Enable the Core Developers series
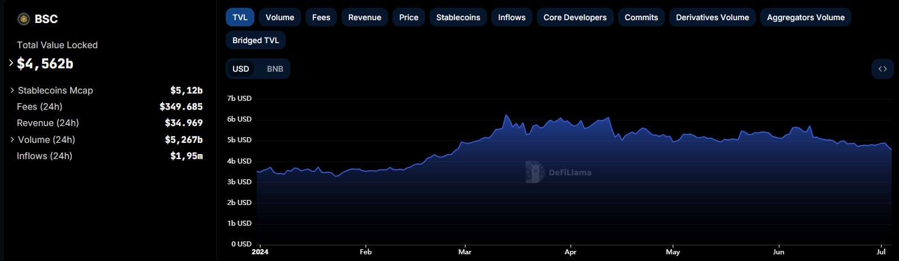 coord(575,17)
